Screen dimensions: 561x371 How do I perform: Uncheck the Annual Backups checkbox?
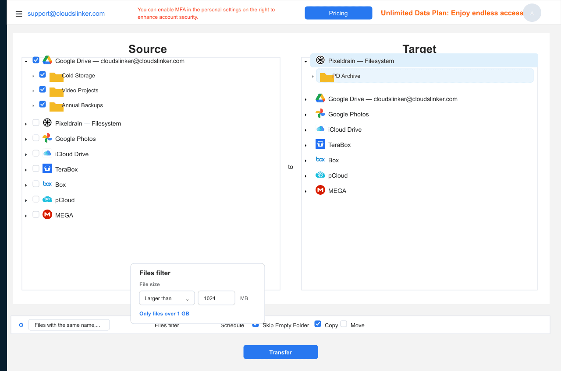pos(43,105)
